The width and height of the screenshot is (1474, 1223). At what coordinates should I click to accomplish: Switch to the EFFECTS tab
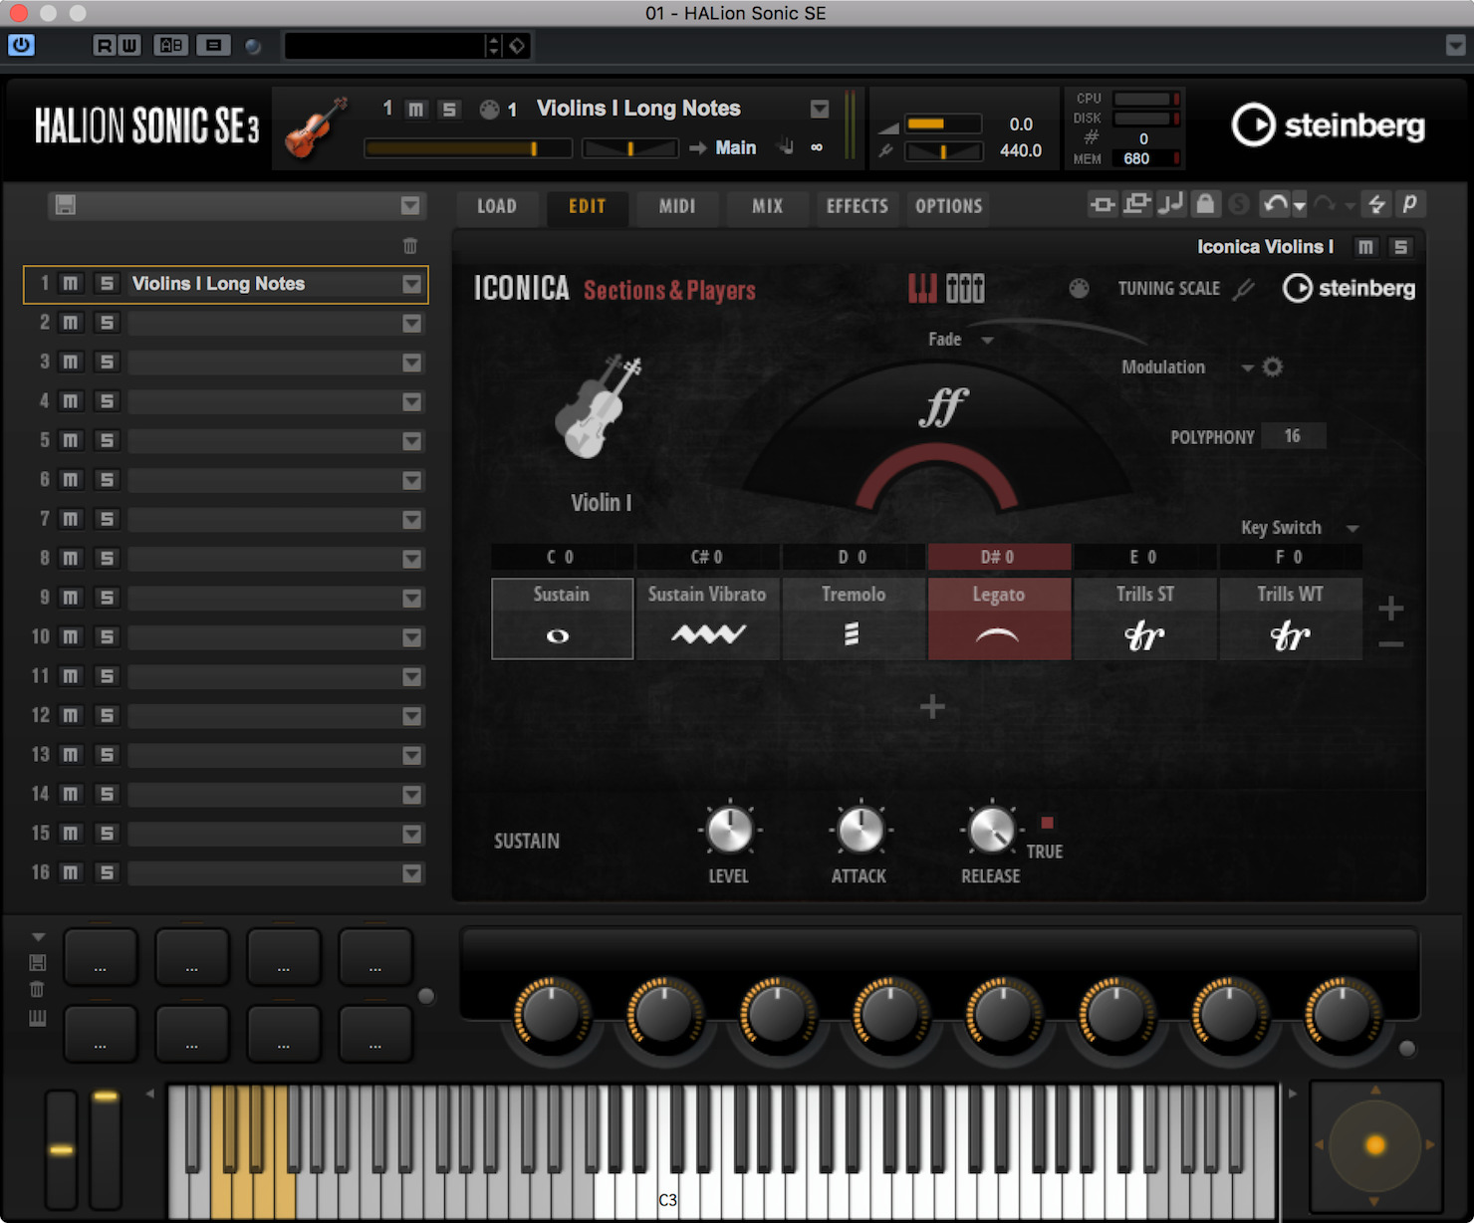tap(857, 206)
